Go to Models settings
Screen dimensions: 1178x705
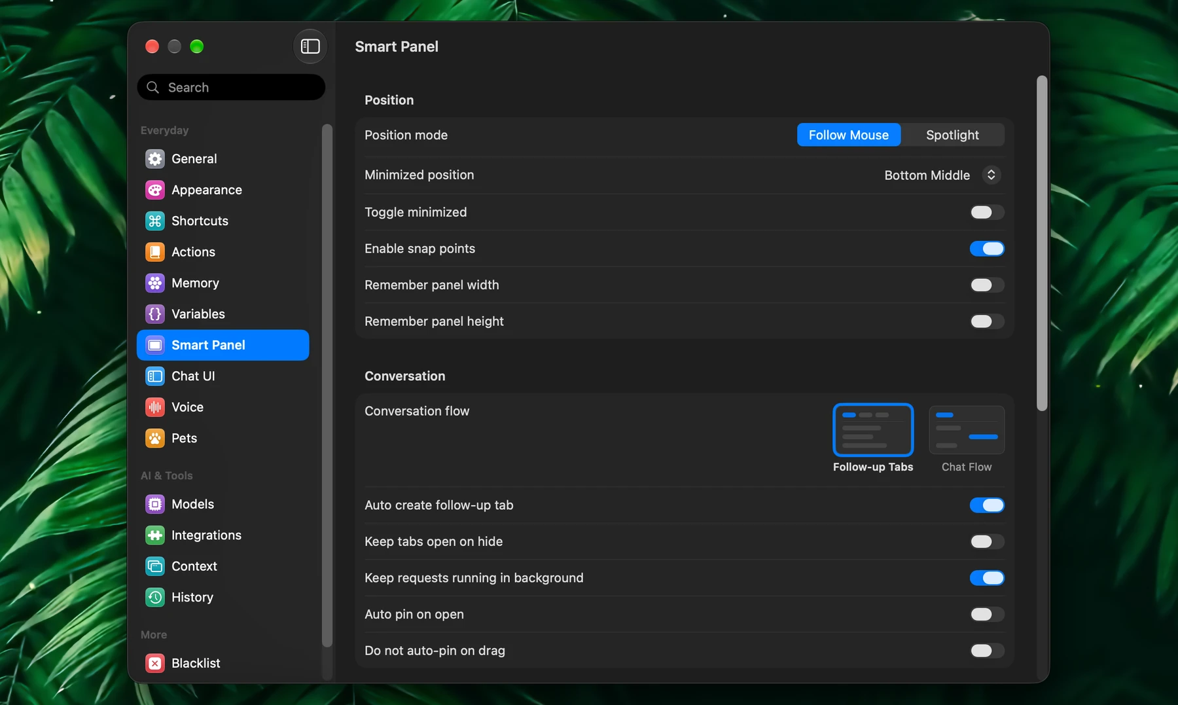(x=223, y=504)
